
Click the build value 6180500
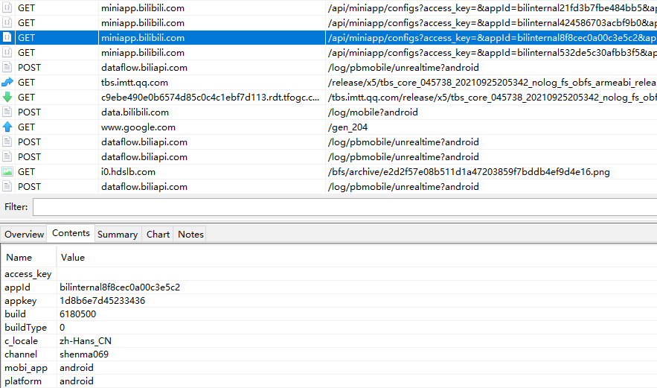click(77, 314)
